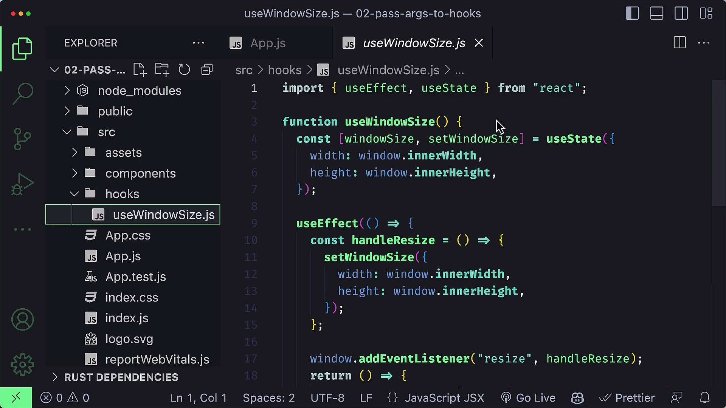Click Prettier in the status bar
726x408 pixels.
(627, 397)
